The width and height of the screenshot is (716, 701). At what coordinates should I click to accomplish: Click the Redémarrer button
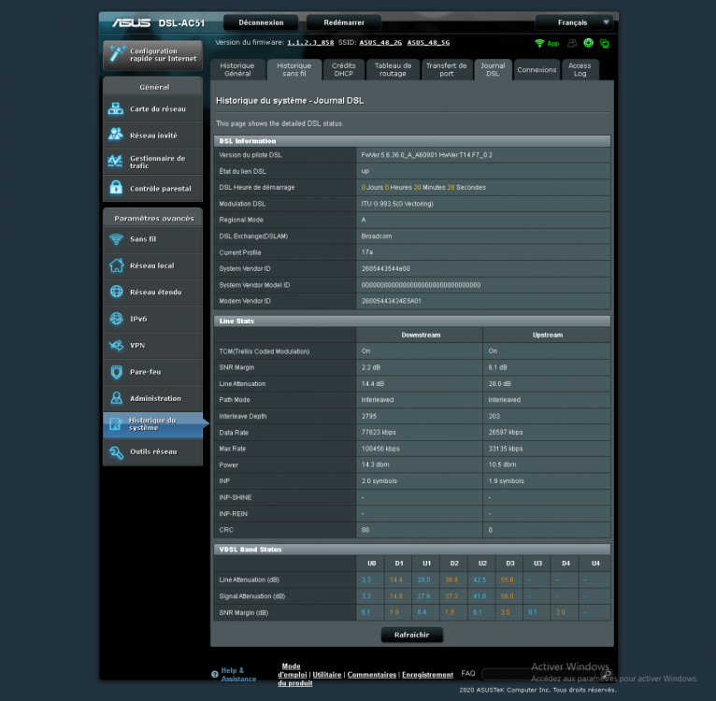tap(343, 22)
